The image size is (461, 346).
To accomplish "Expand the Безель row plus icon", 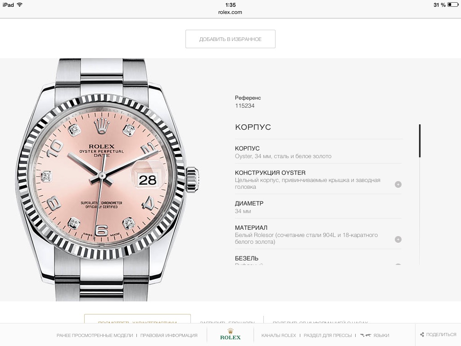I will 398,265.
